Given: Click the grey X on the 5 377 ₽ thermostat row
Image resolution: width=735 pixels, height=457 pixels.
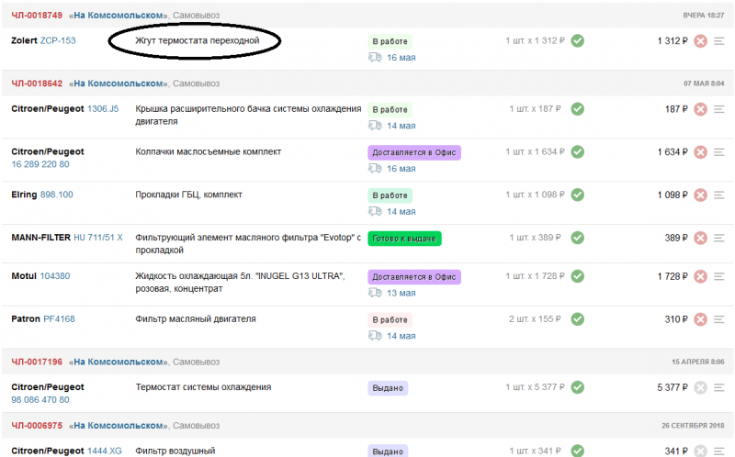Looking at the screenshot, I should tap(700, 387).
